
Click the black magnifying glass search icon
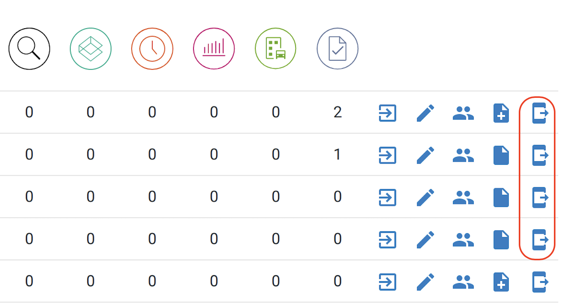coord(29,49)
